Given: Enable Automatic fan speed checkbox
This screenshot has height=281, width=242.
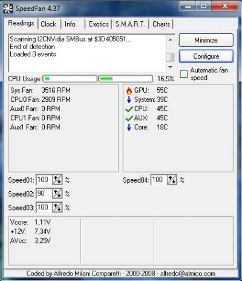Looking at the screenshot, I should click(184, 74).
